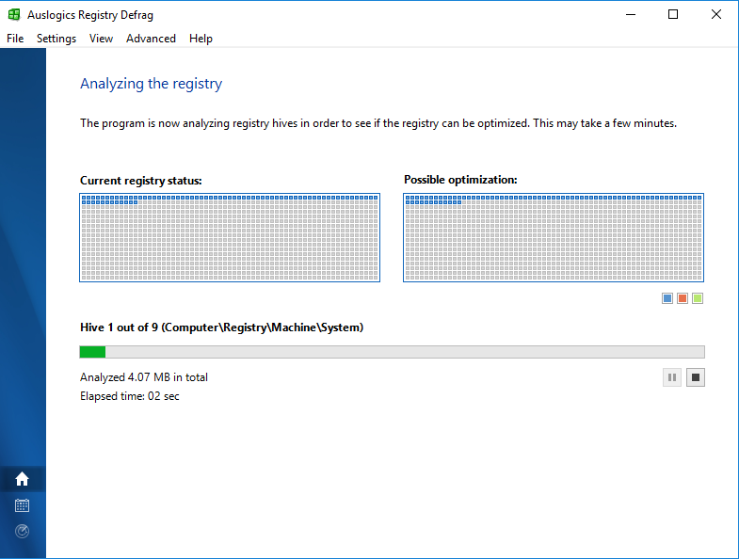Open the Home page in sidebar
The image size is (739, 559).
tap(23, 479)
